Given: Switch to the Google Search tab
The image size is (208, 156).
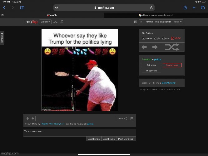Looking at the screenshot, I should click(156, 15).
